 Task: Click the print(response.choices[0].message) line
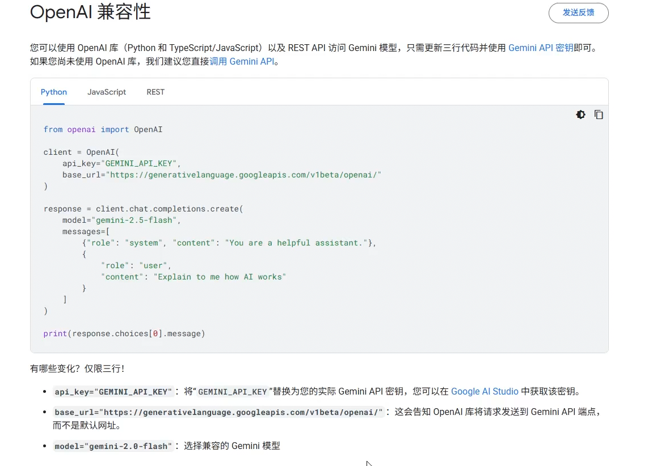pyautogui.click(x=124, y=334)
